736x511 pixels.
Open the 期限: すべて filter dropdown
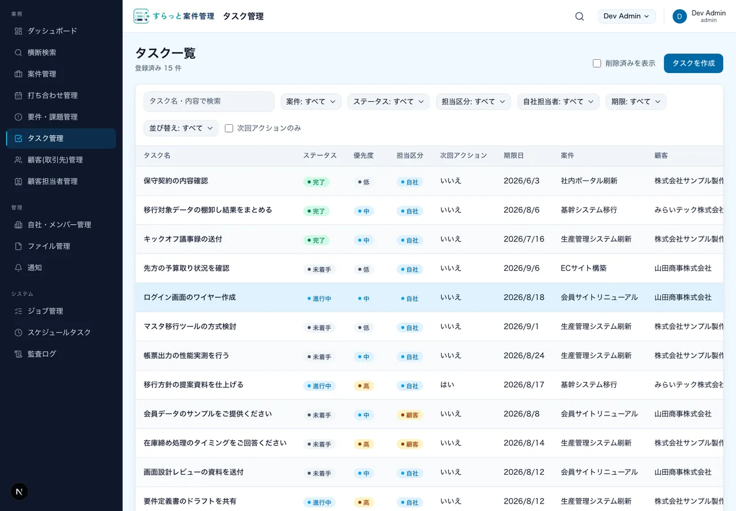(x=636, y=102)
